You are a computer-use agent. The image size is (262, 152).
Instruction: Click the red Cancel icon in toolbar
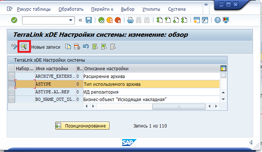pos(118,20)
